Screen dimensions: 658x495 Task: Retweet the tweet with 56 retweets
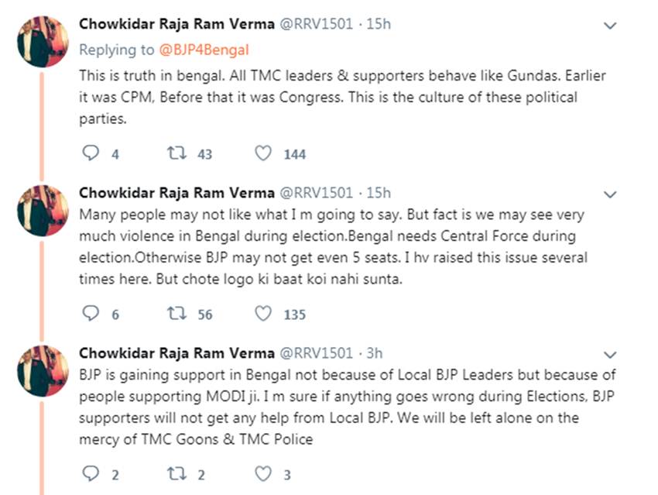click(x=176, y=314)
